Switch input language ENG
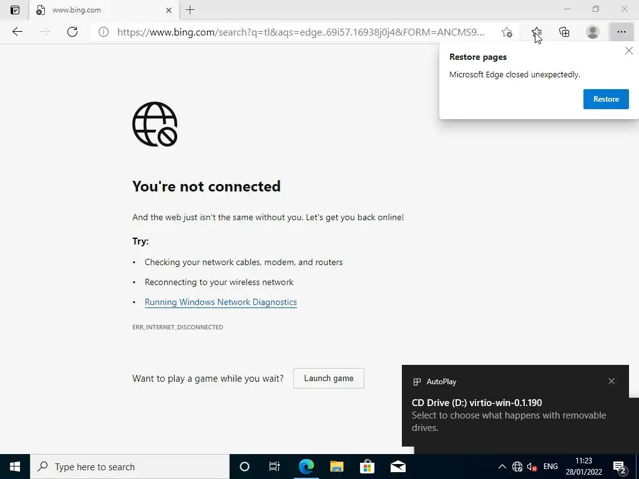The width and height of the screenshot is (639, 479). point(550,467)
